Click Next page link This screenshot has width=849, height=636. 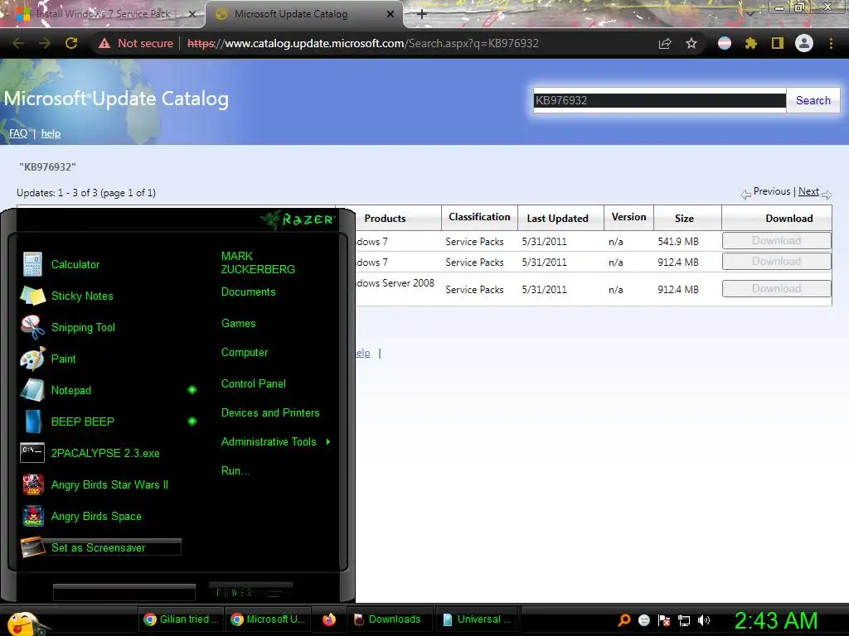pyautogui.click(x=808, y=191)
